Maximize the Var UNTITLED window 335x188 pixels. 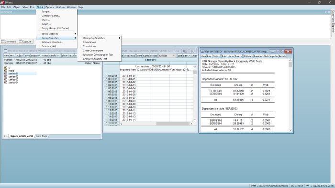pos(280,52)
